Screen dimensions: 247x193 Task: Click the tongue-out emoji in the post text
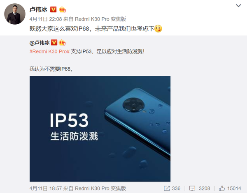point(158,29)
